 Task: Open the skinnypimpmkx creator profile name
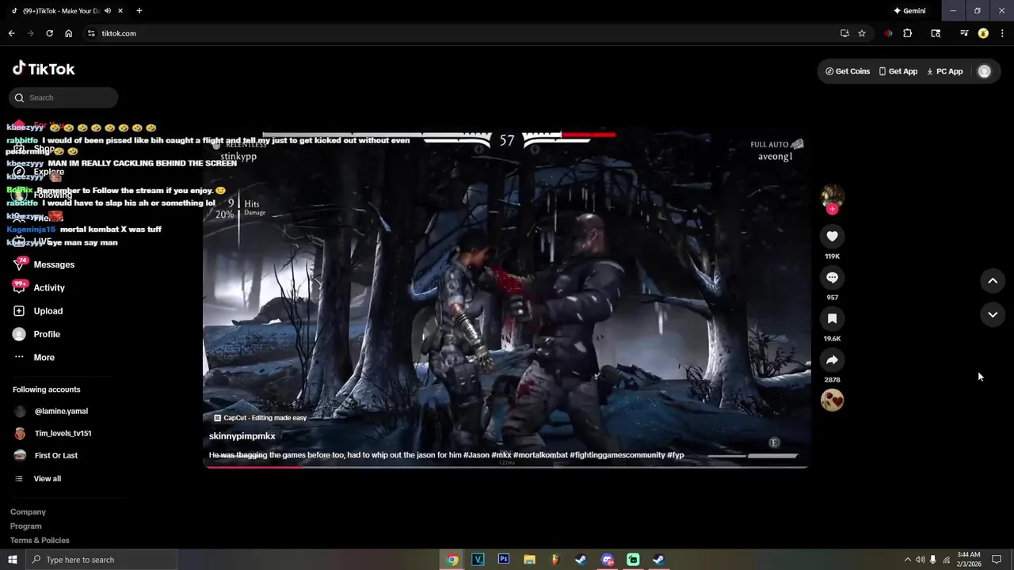(242, 436)
